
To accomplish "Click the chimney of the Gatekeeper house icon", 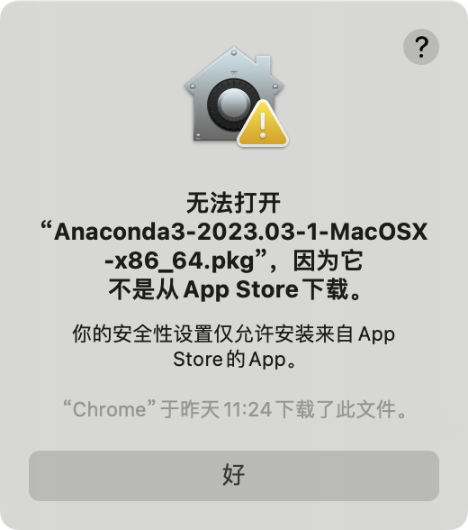I will click(x=264, y=63).
